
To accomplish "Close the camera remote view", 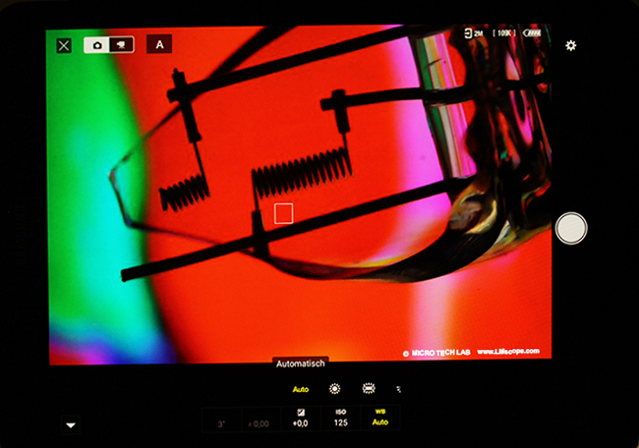I will pos(64,45).
